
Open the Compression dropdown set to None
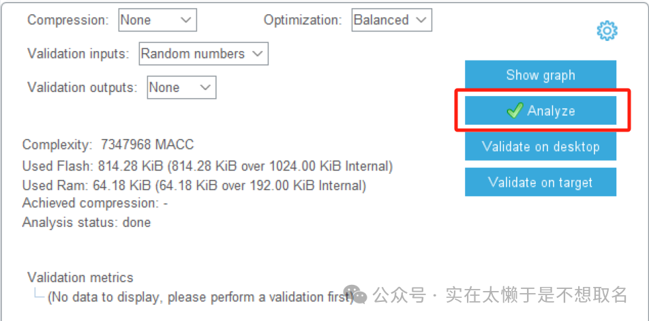pos(157,20)
